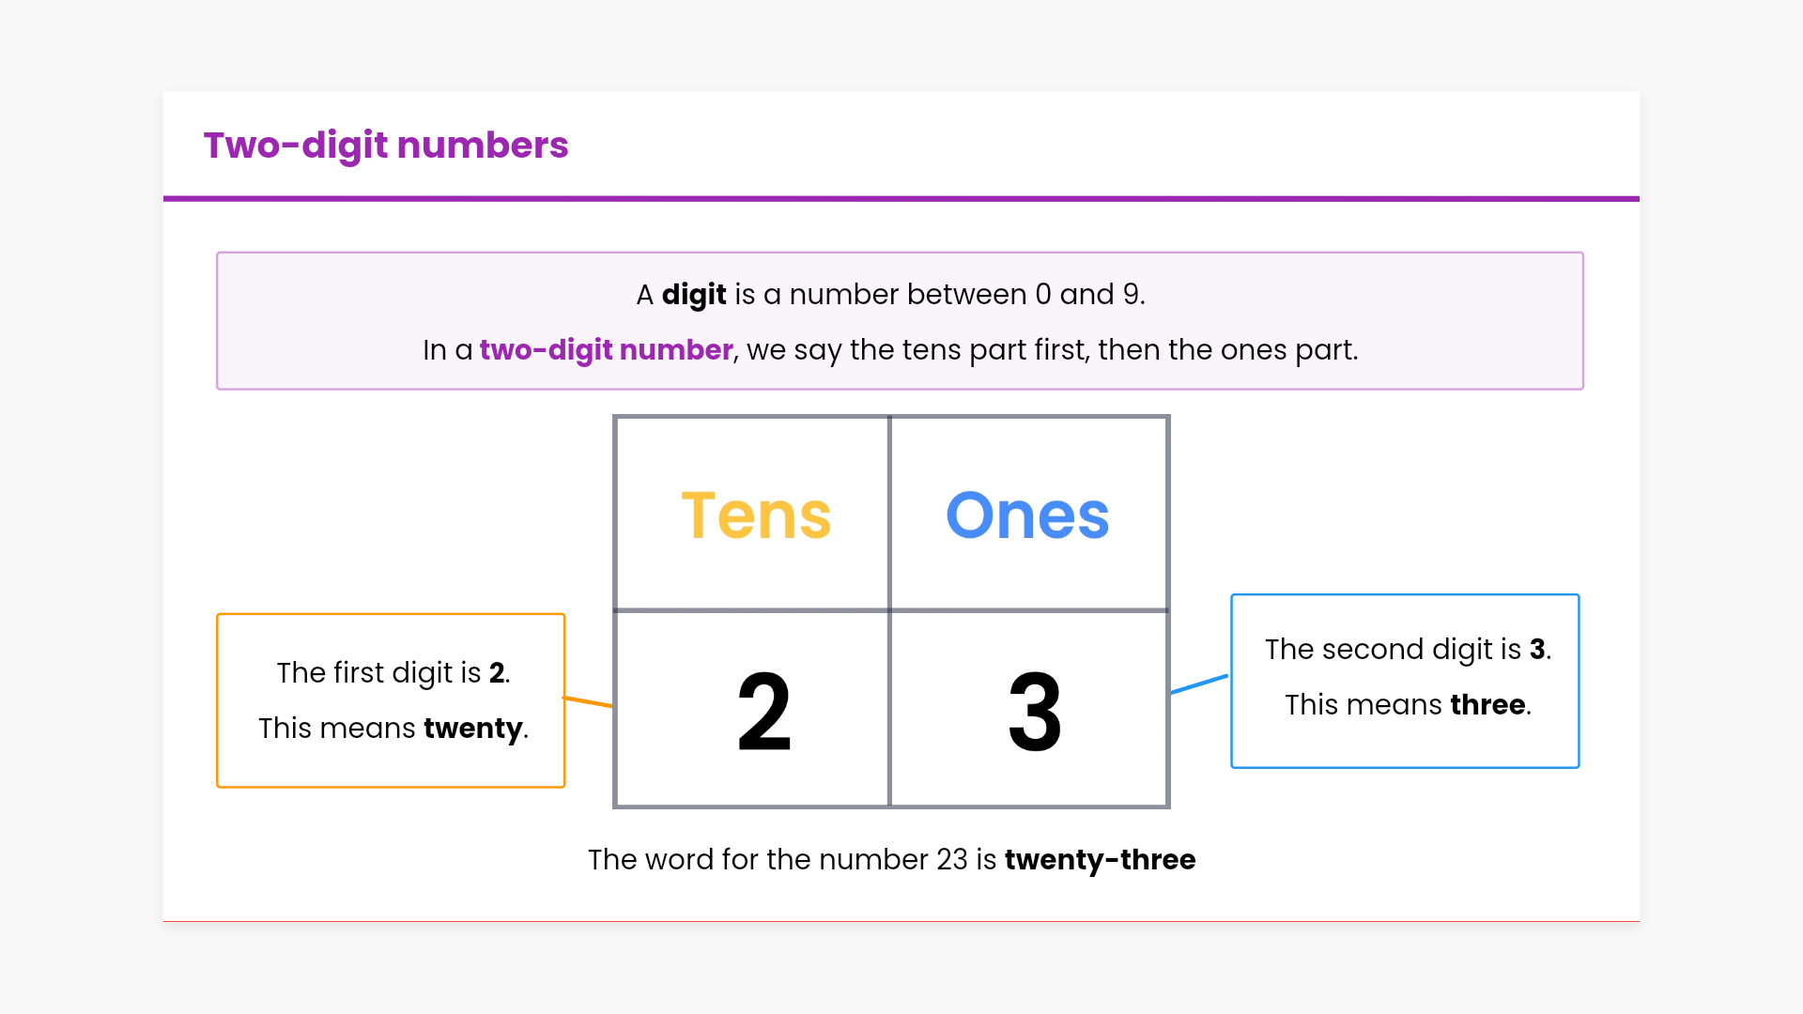Click the bold word "twenty" in the orange callout
Viewport: 1803px width, 1014px height.
point(473,729)
